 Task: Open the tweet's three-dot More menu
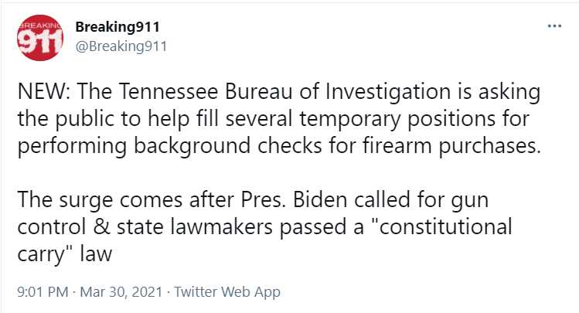tap(554, 26)
